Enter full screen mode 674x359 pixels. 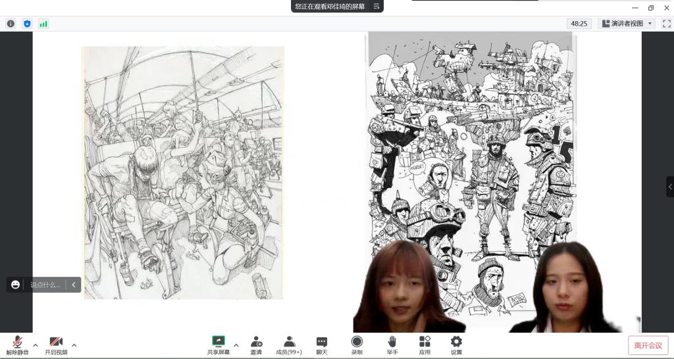[666, 24]
